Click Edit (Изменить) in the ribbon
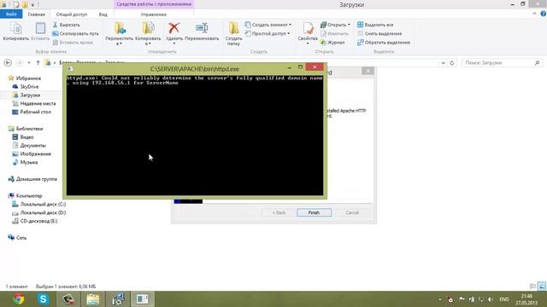 [x=334, y=33]
